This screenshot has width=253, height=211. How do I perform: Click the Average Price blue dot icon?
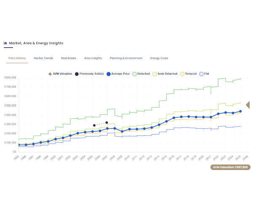[108, 74]
